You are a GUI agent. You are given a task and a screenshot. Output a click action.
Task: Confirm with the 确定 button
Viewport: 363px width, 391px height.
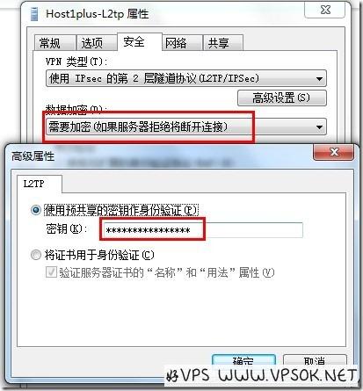(243, 361)
